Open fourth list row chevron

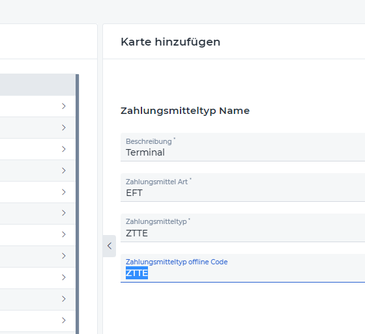64,171
